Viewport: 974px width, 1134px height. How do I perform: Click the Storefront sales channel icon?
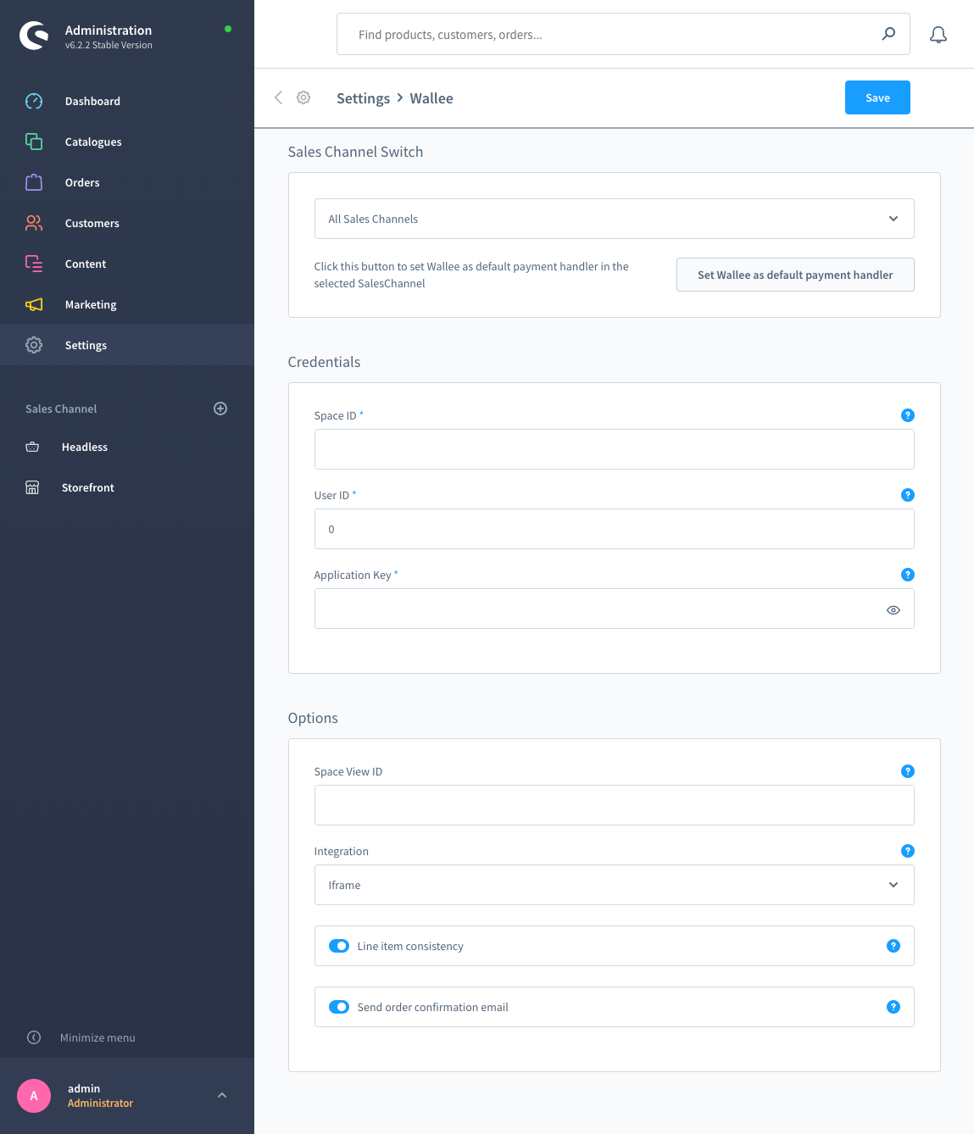32,487
